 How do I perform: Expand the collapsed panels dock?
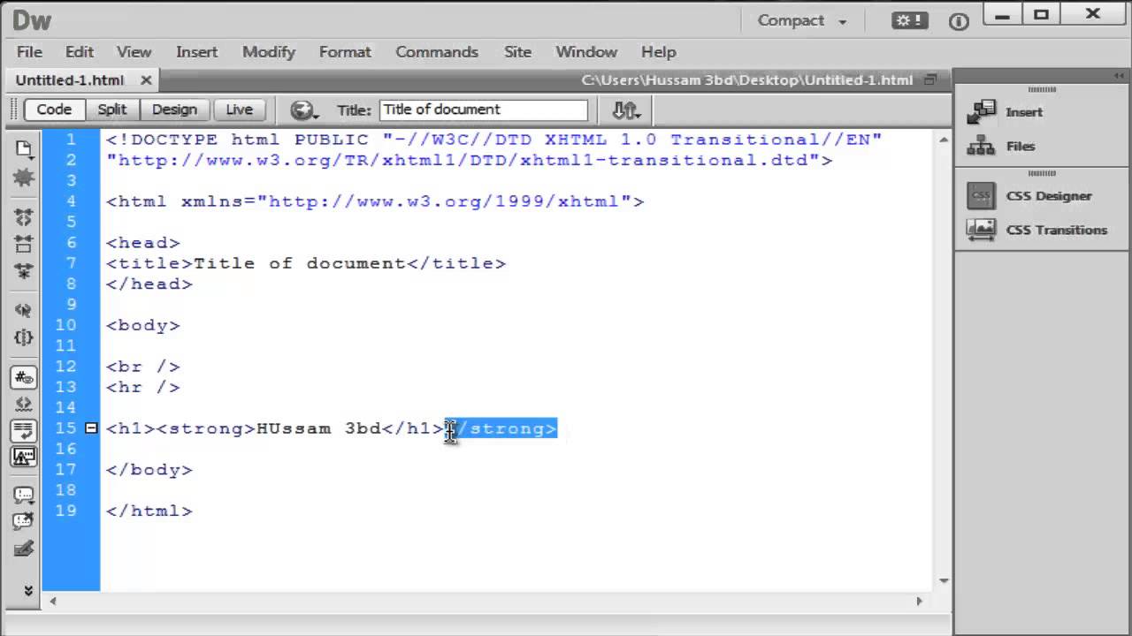(x=1121, y=76)
